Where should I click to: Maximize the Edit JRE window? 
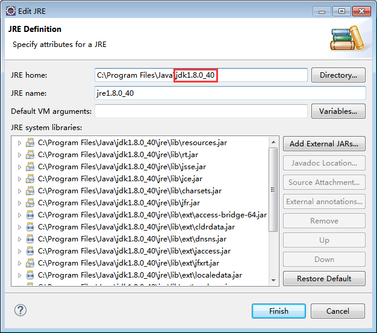tap(341, 11)
